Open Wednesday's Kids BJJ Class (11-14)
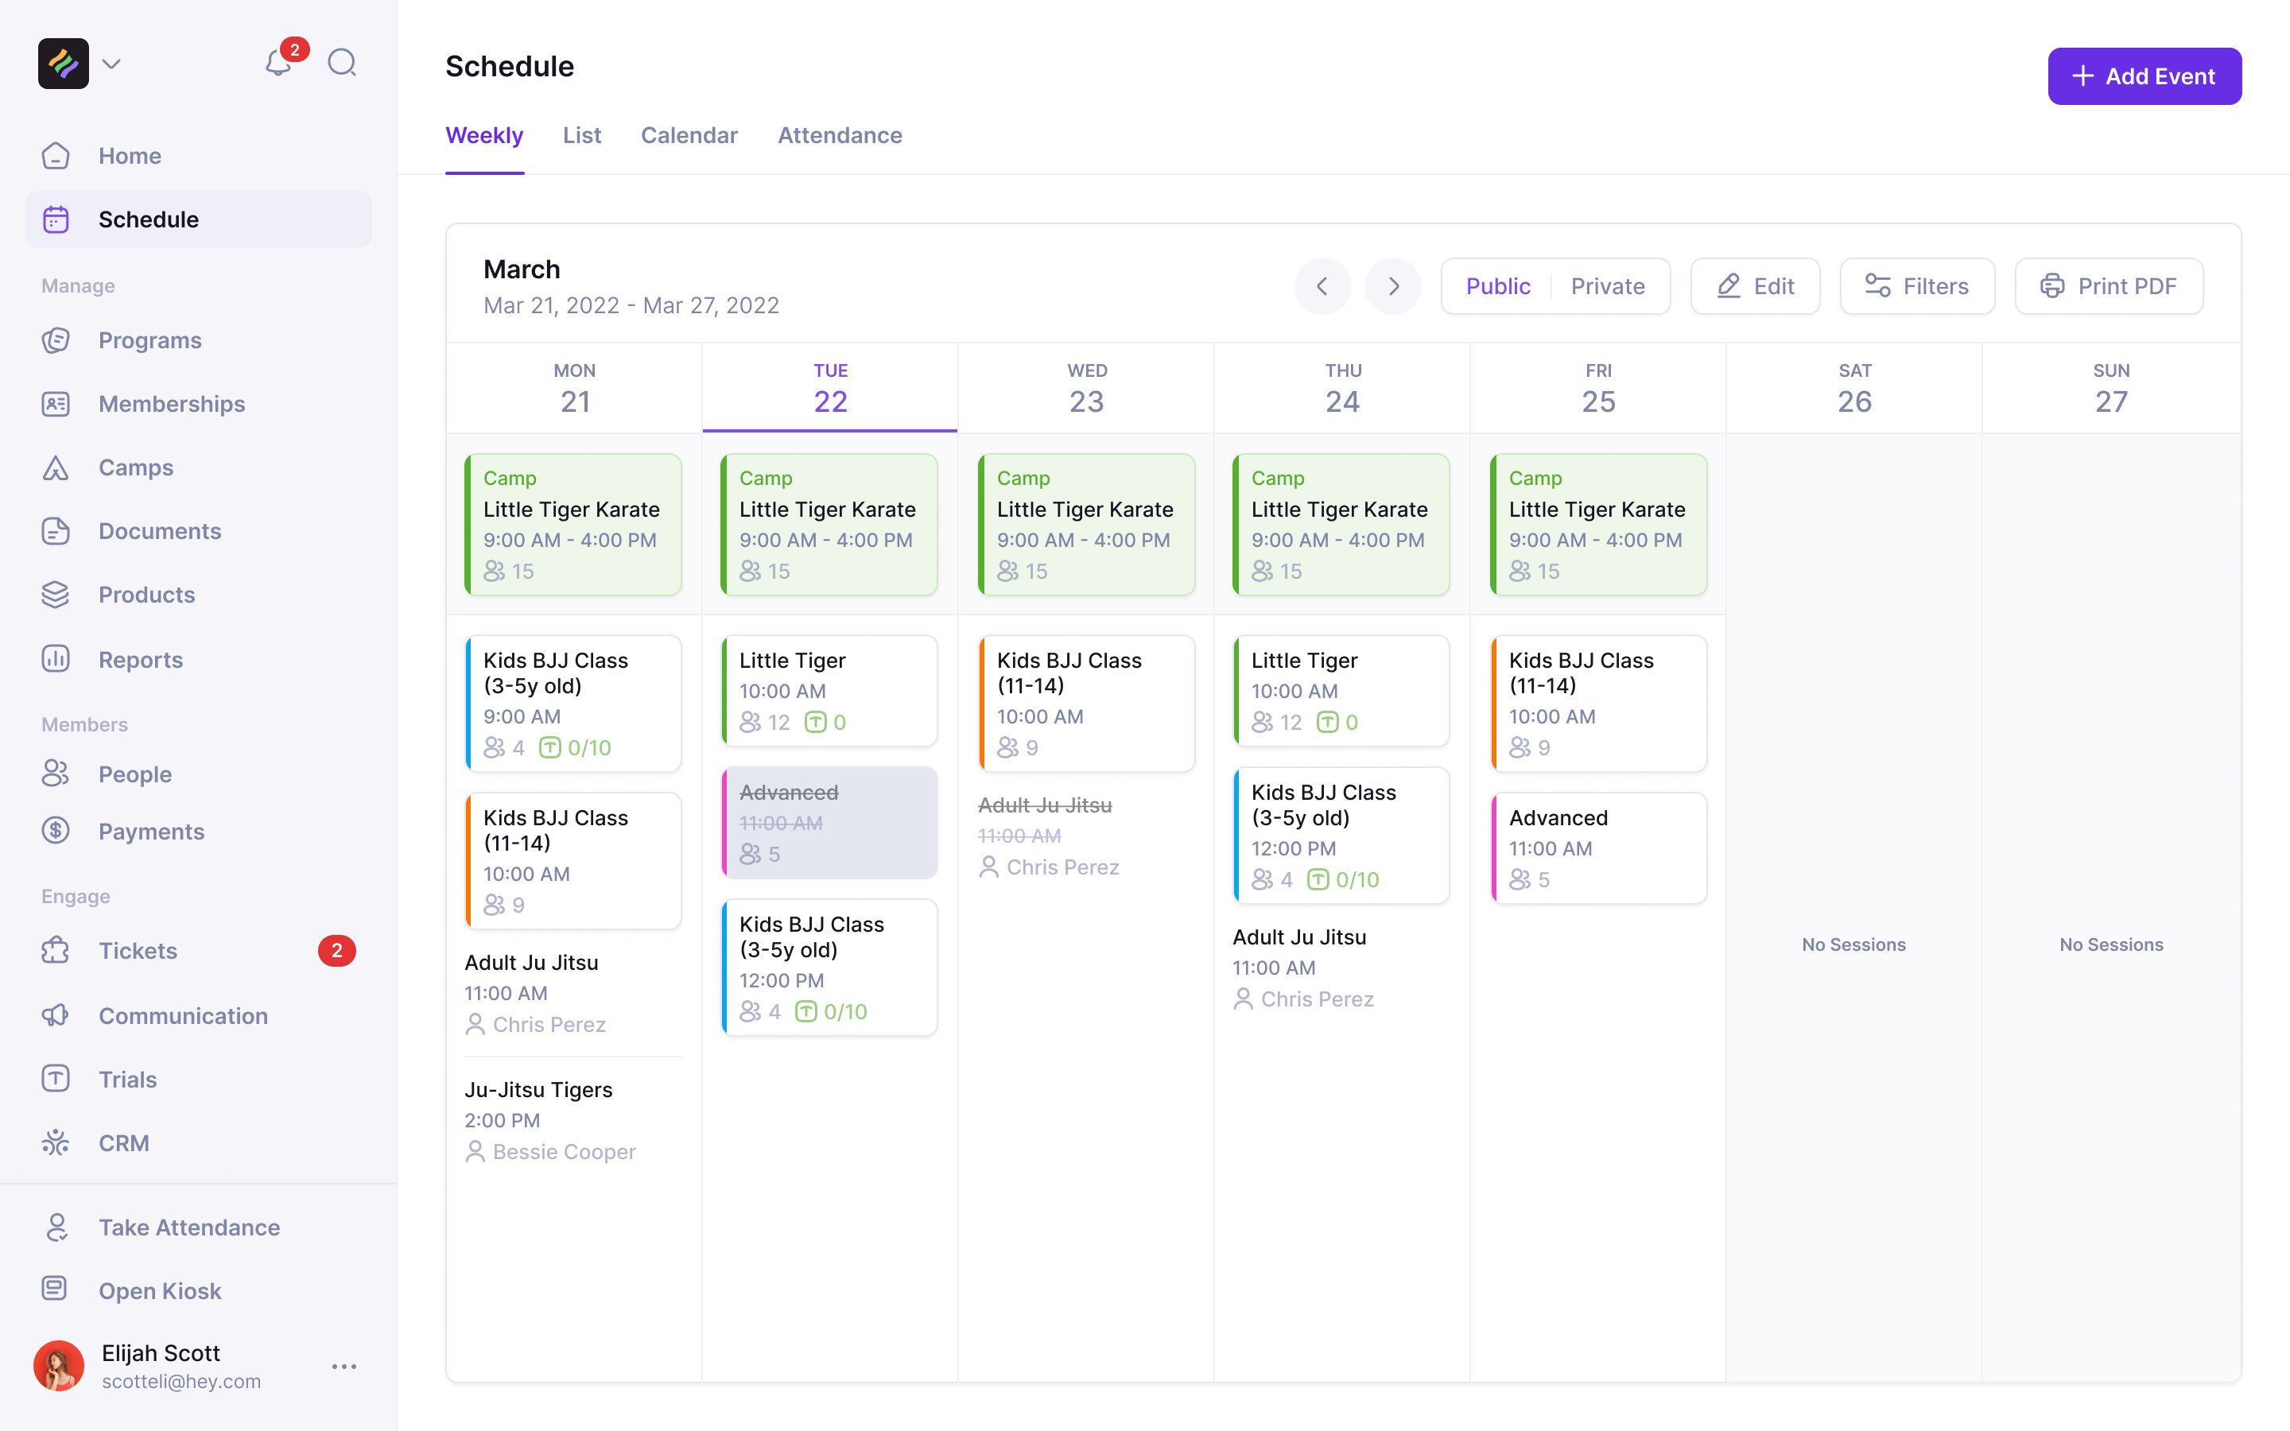The width and height of the screenshot is (2290, 1431). [1086, 704]
